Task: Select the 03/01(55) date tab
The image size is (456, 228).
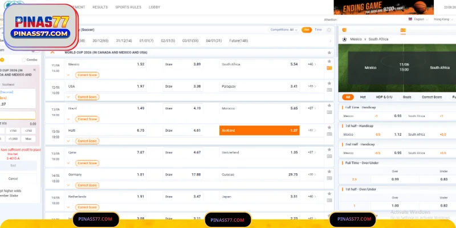Action: click(190, 41)
